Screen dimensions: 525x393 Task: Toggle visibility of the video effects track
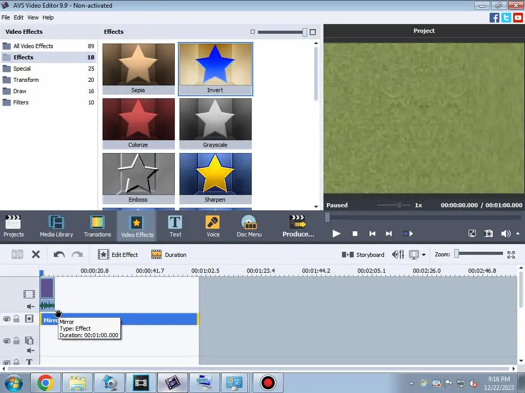click(x=6, y=319)
